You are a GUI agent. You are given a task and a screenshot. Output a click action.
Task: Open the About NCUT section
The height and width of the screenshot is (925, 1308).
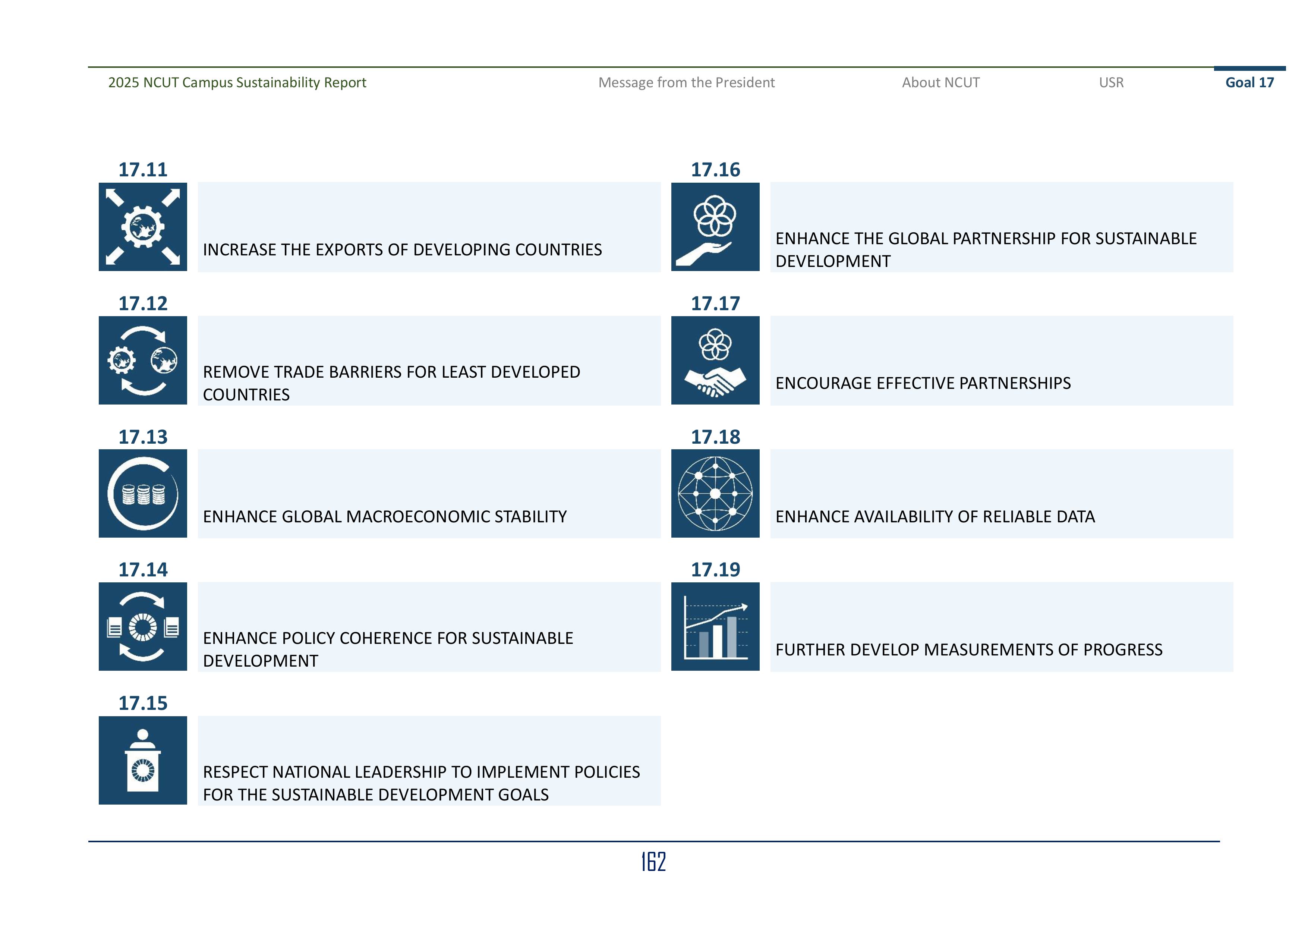941,83
